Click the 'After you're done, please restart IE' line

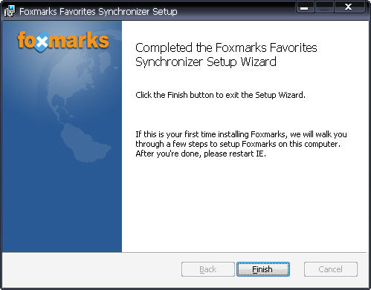tap(201, 154)
